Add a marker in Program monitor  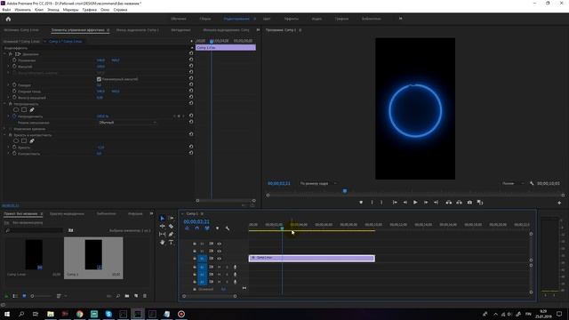[361, 203]
